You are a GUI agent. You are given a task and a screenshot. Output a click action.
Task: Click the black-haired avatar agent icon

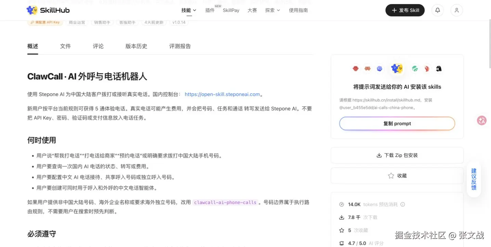439,69
